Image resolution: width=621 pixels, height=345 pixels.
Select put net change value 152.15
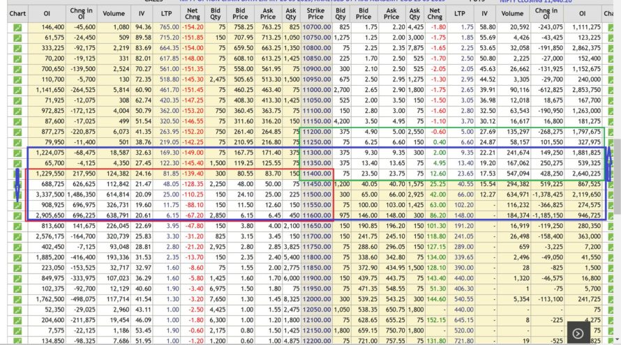point(436,320)
